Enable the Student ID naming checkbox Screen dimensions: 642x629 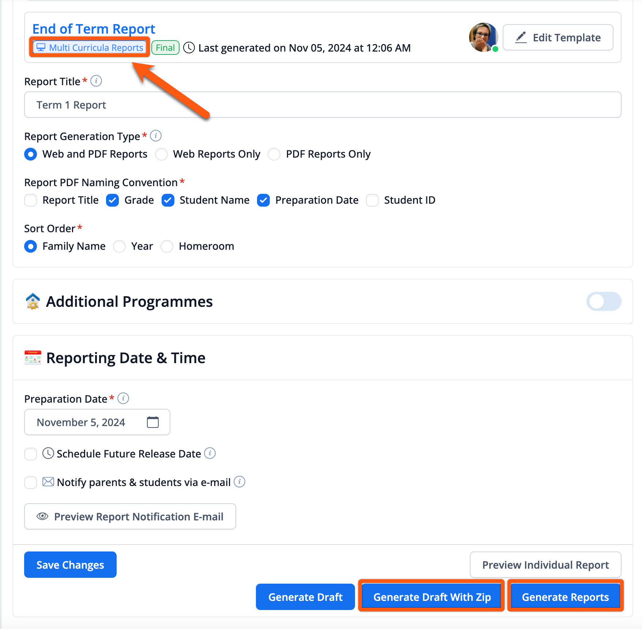(x=372, y=200)
